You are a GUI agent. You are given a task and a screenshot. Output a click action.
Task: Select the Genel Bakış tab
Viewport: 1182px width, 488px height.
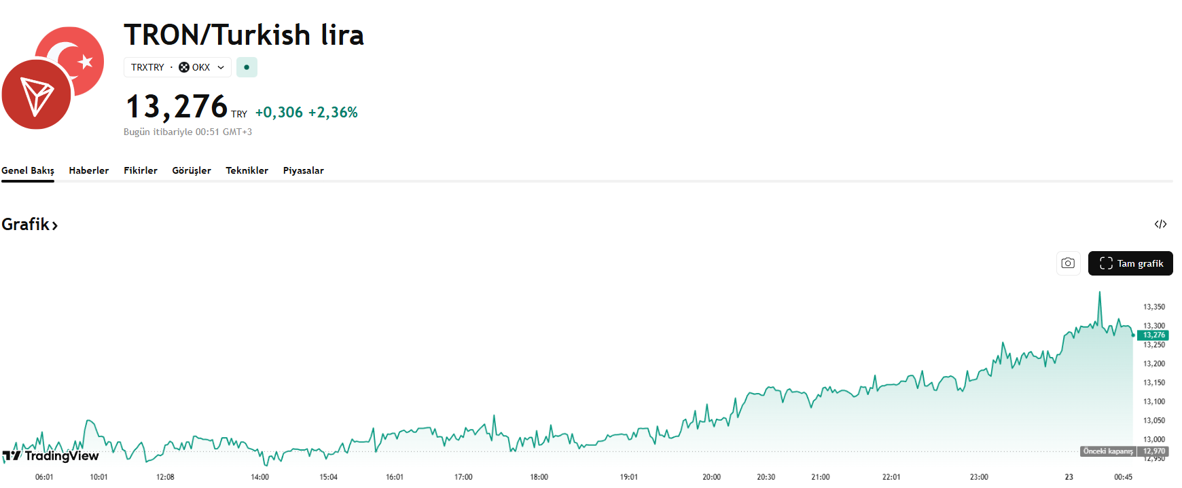coord(28,170)
